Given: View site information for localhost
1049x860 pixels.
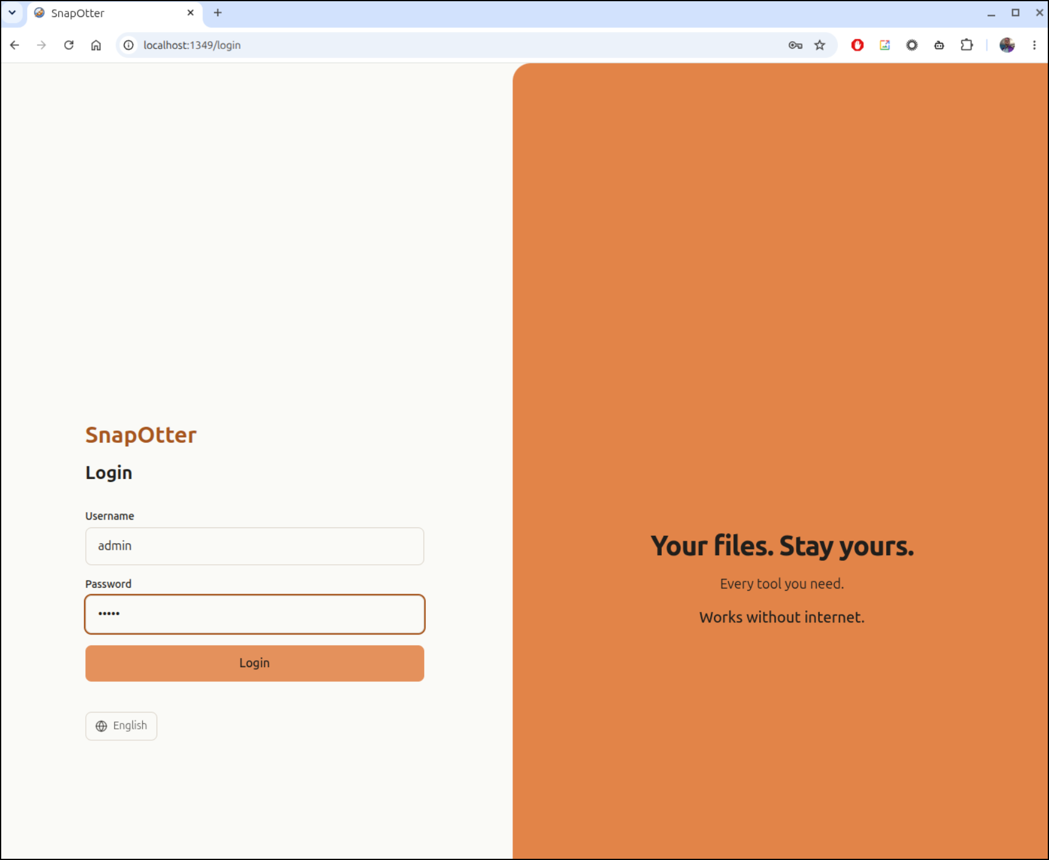Looking at the screenshot, I should [129, 45].
